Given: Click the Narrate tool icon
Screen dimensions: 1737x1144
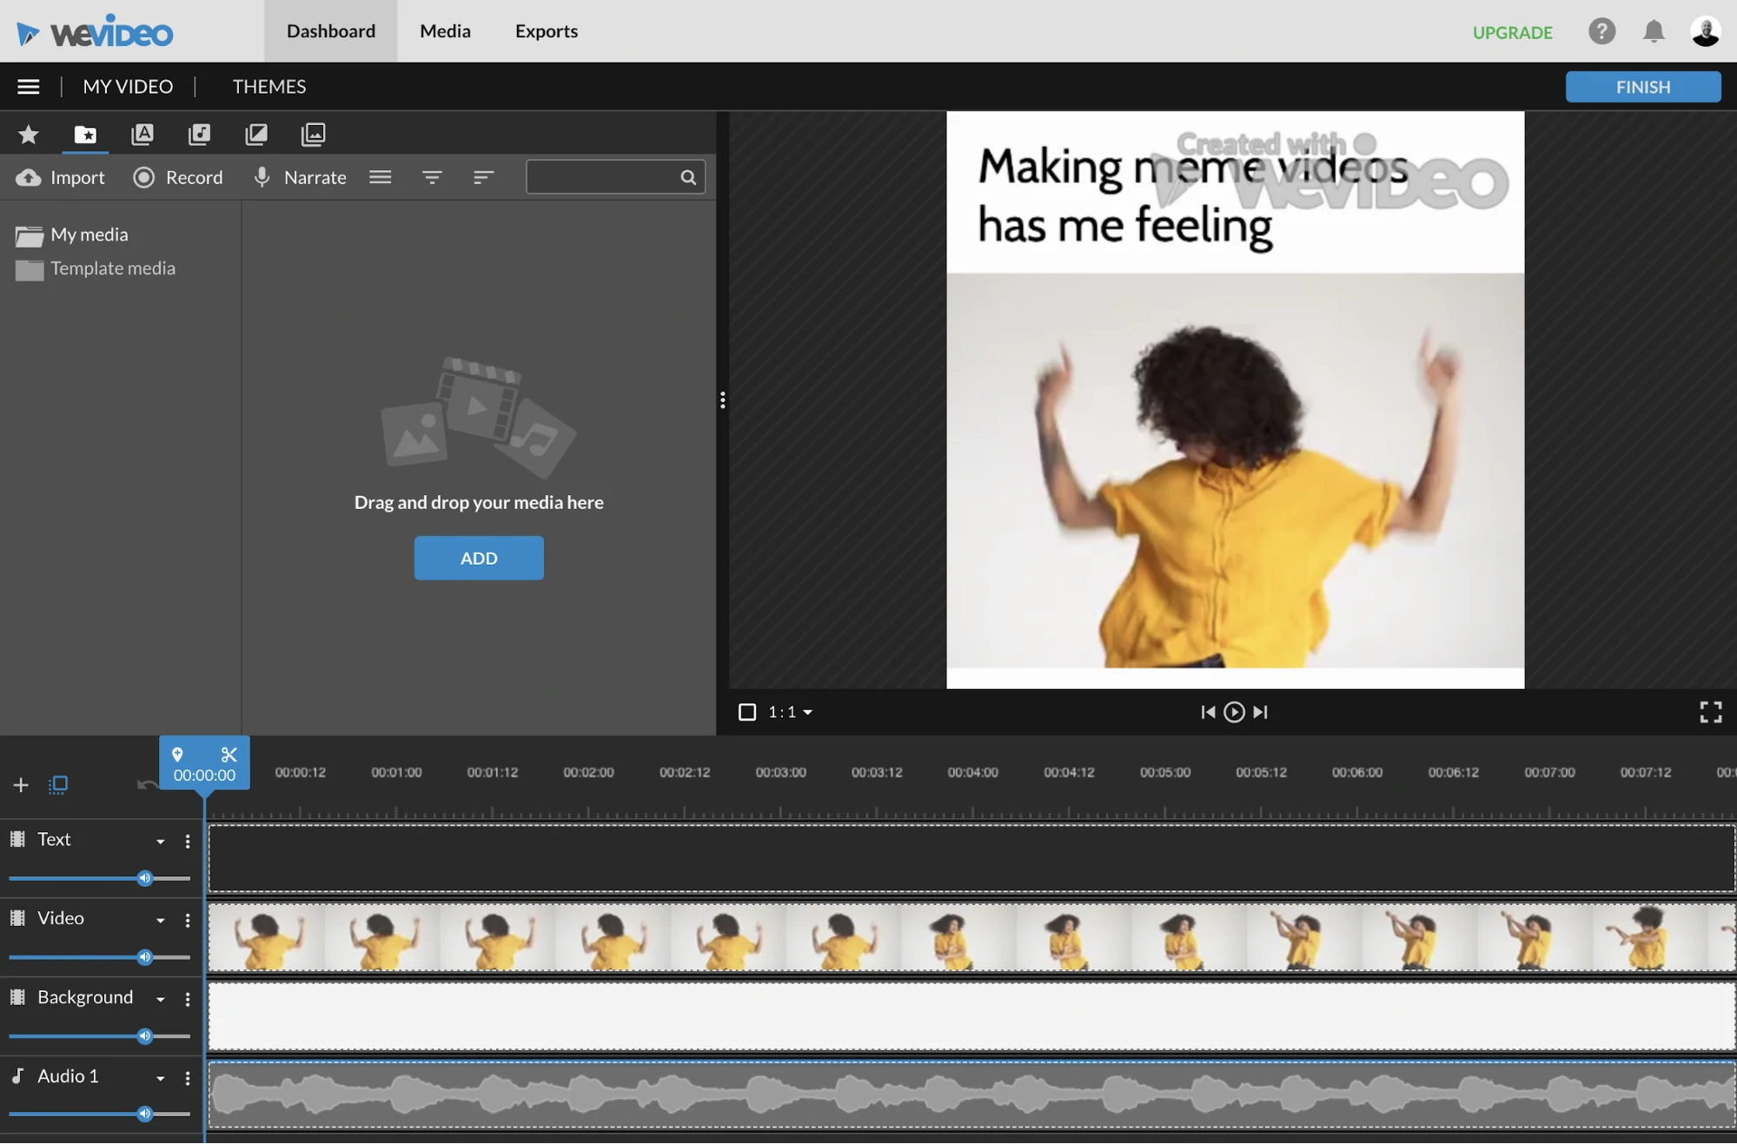Looking at the screenshot, I should tap(262, 175).
